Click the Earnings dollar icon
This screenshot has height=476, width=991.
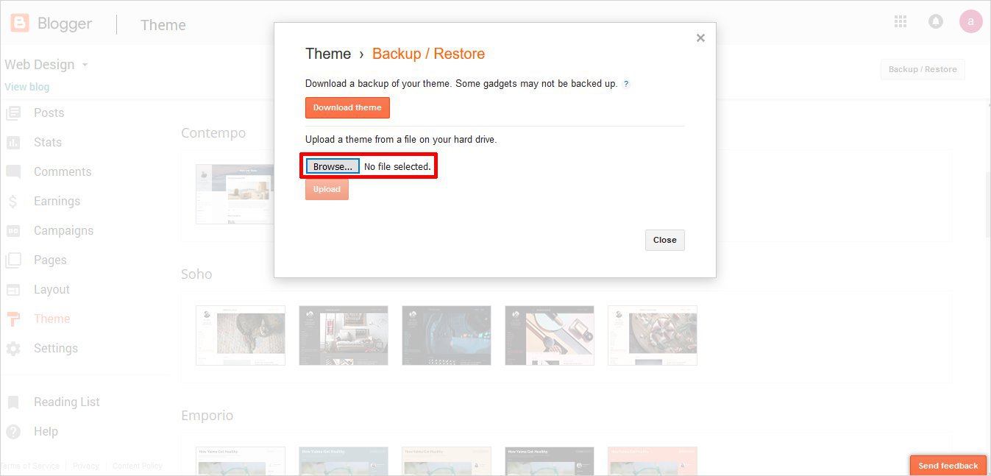click(13, 202)
